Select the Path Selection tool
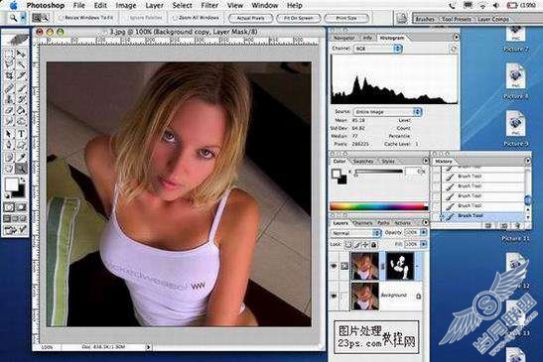This screenshot has width=543, height=362. coord(9,134)
